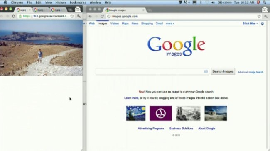Open the Window menu
Image resolution: width=270 pixels, height=151 pixels.
pyautogui.click(x=95, y=2)
